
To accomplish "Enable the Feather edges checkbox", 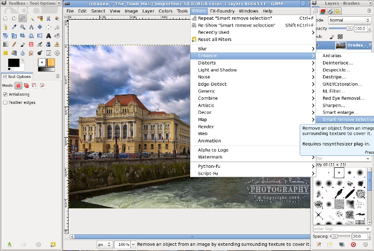I will point(5,102).
